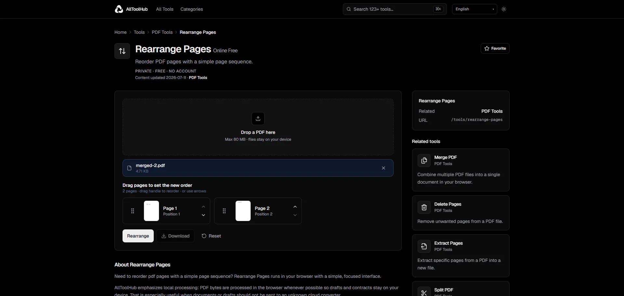624x296 pixels.
Task: Click the Page 2 thumbnail
Action: tap(243, 211)
